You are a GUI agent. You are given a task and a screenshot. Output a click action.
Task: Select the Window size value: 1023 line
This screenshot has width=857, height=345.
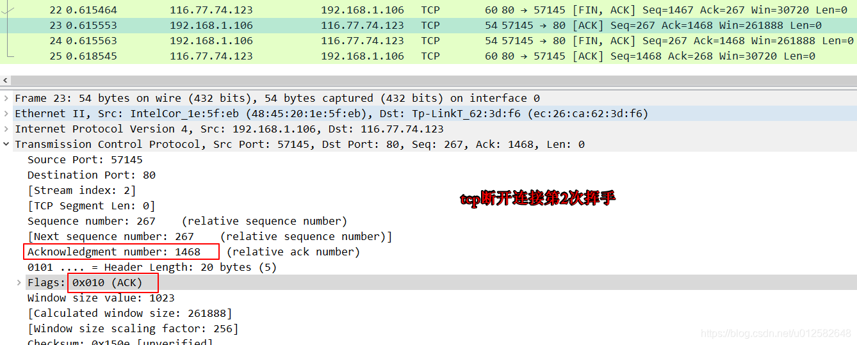click(101, 298)
